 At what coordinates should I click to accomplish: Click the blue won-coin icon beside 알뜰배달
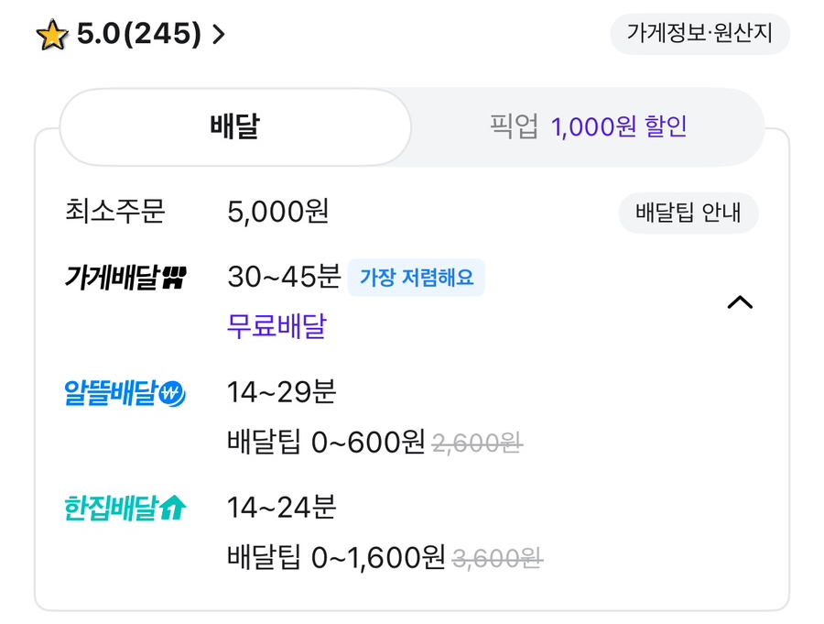coord(172,394)
